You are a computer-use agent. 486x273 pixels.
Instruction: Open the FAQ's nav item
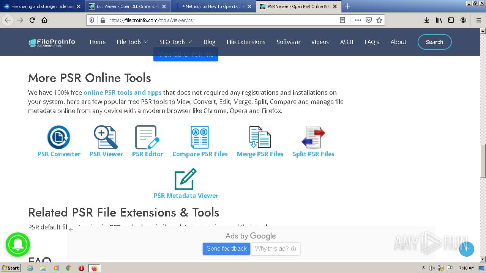372,42
